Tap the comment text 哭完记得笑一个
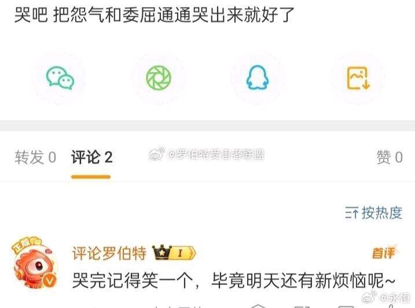 pyautogui.click(x=132, y=280)
